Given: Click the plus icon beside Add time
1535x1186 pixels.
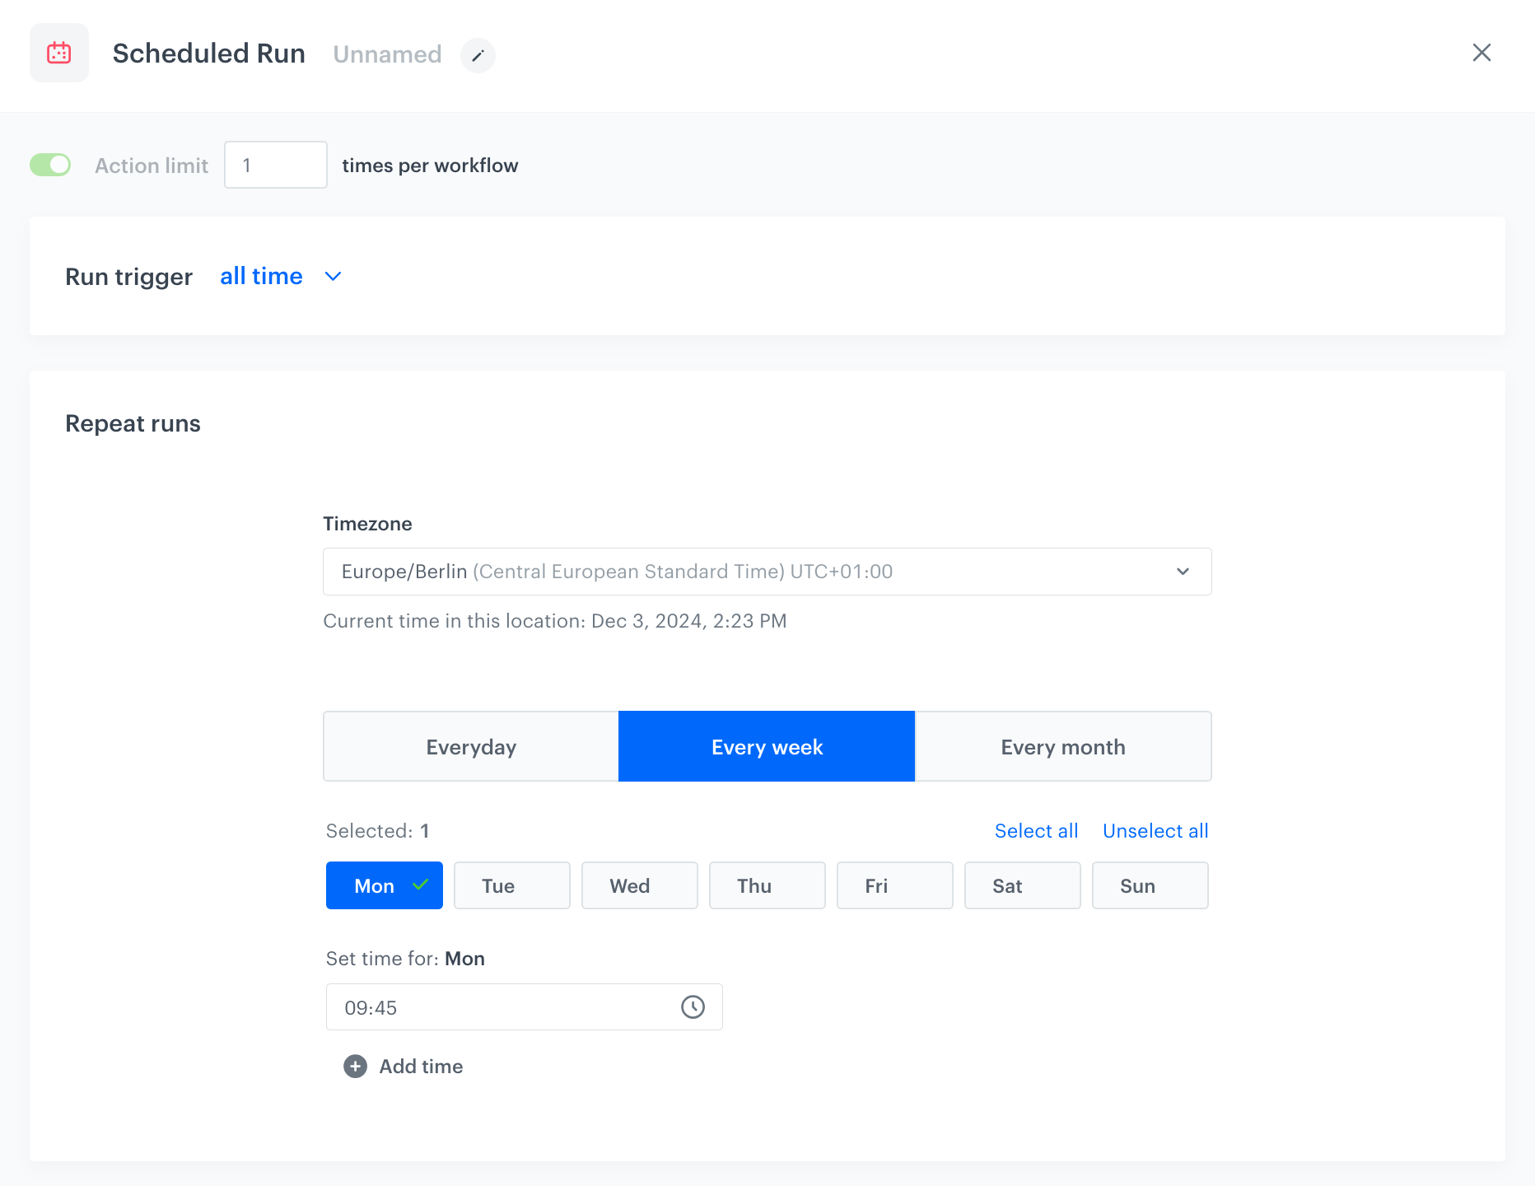Looking at the screenshot, I should pyautogui.click(x=355, y=1067).
